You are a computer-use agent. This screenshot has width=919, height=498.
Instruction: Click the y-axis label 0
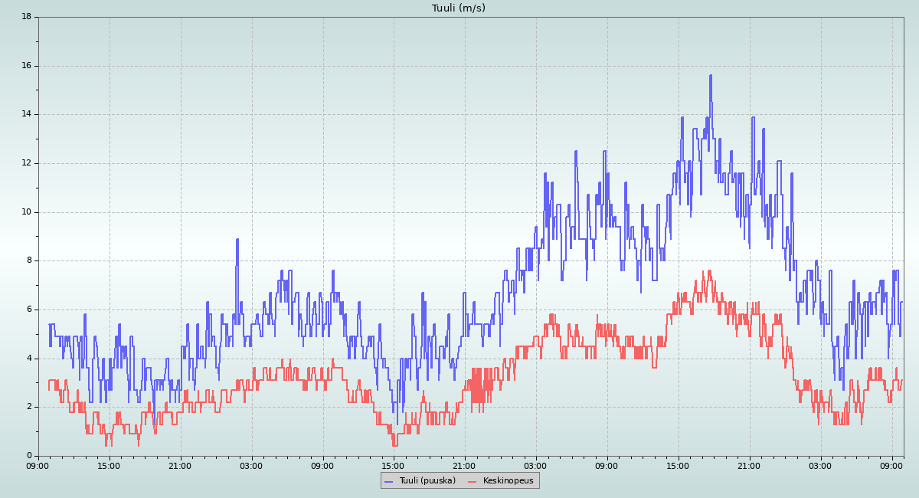point(28,456)
